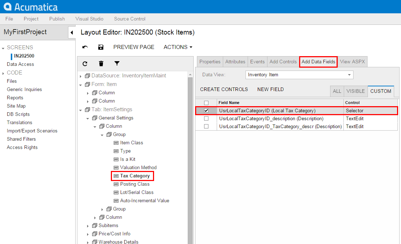Click the Acumatica logo

point(31,7)
